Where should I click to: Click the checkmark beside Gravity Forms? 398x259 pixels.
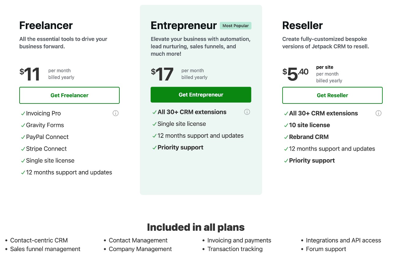(23, 125)
